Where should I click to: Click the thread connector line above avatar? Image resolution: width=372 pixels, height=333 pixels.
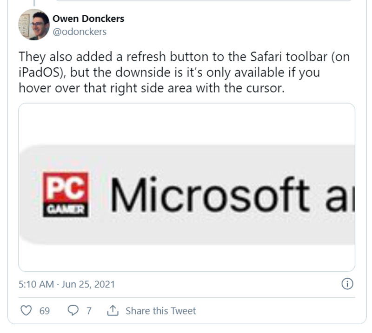coord(34,3)
